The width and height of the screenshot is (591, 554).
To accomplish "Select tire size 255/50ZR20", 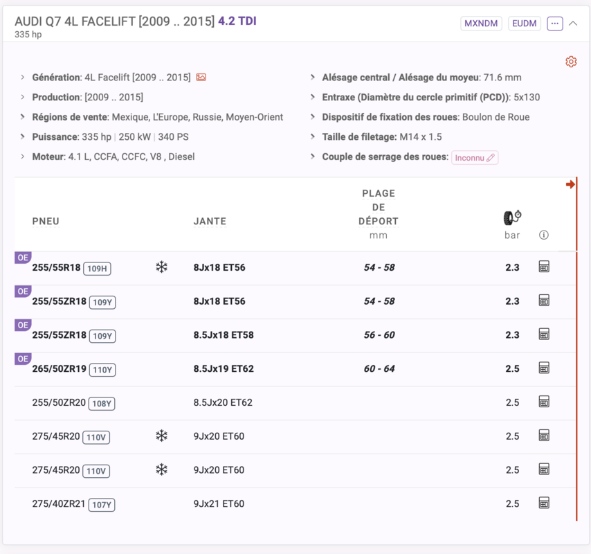I will click(x=59, y=402).
